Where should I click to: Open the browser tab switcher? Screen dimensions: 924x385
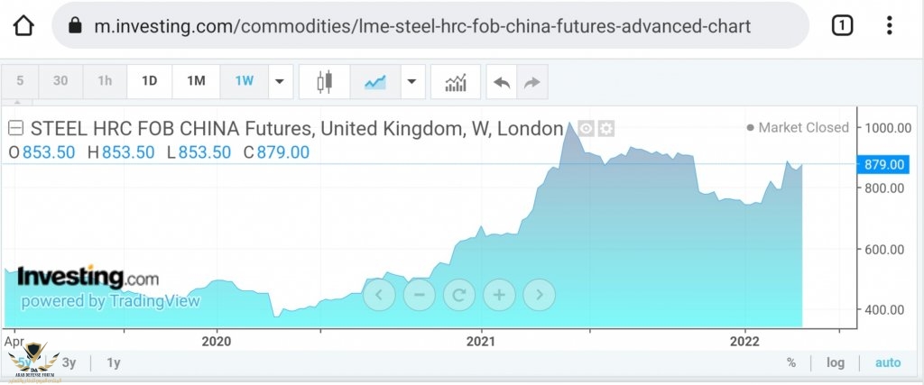click(x=842, y=25)
